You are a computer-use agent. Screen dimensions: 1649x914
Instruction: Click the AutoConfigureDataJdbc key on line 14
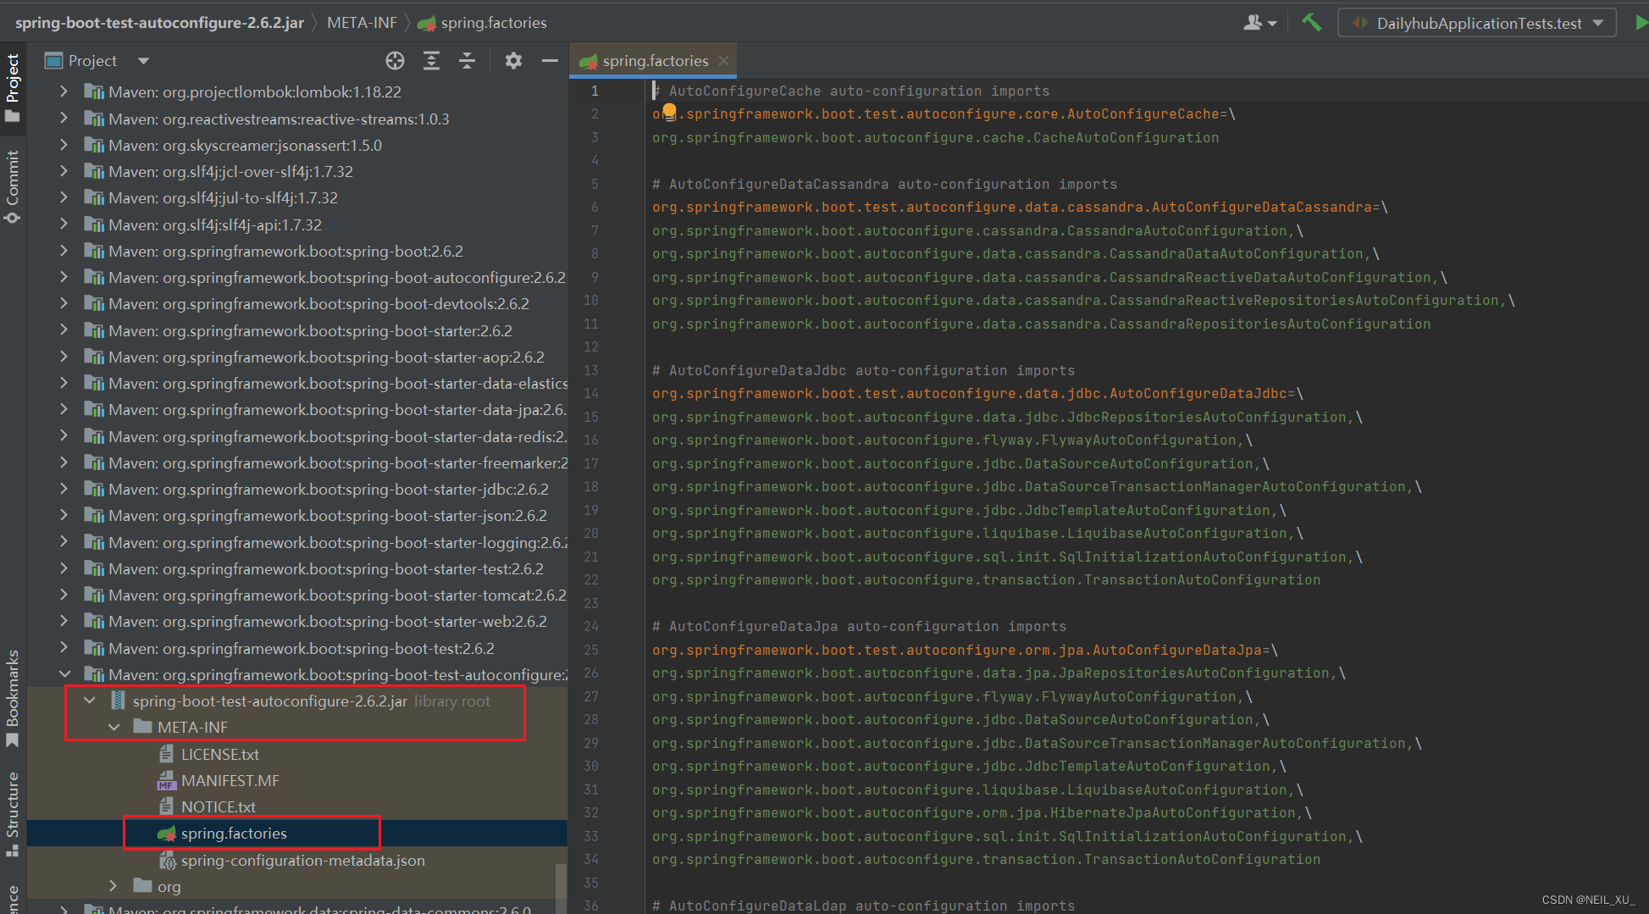pyautogui.click(x=1198, y=393)
